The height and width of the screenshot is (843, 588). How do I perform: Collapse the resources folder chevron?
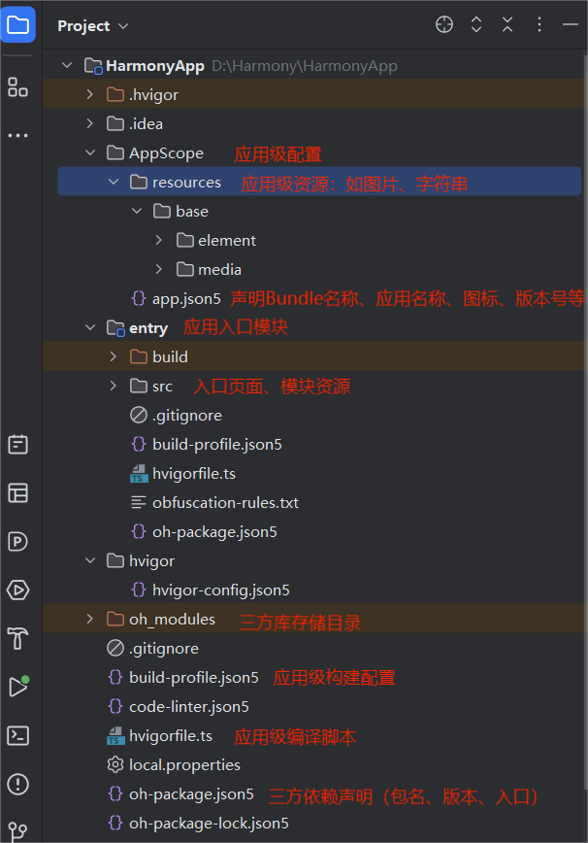[114, 182]
